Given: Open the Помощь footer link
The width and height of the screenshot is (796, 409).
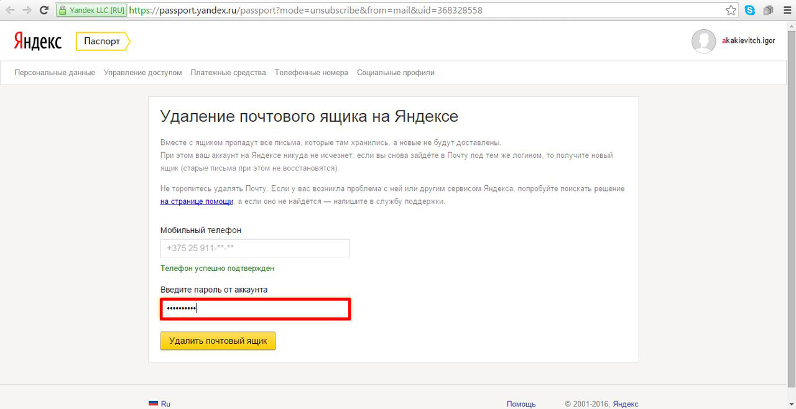Looking at the screenshot, I should (x=521, y=404).
